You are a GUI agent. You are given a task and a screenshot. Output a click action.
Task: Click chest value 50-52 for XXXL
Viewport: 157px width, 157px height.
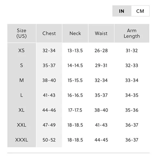pos(49,140)
